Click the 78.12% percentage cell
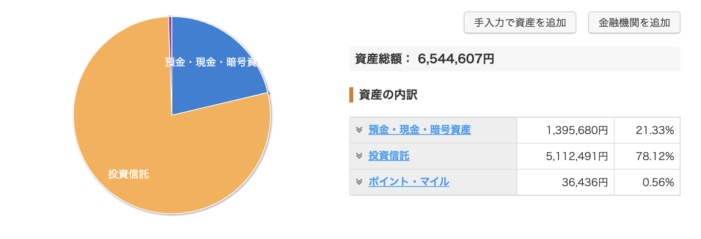Screen dimensions: 701x239 point(654,156)
